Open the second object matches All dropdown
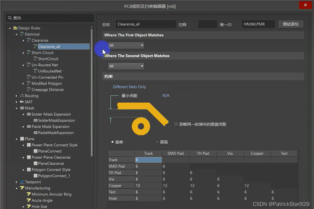Image resolution: width=314 pixels, height=209 pixels. (126, 66)
